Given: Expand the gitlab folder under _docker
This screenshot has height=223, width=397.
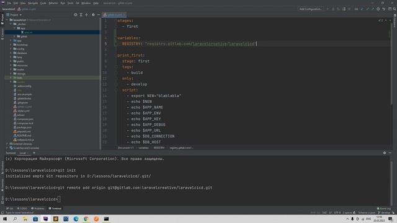Looking at the screenshot, I should pyautogui.click(x=15, y=37).
